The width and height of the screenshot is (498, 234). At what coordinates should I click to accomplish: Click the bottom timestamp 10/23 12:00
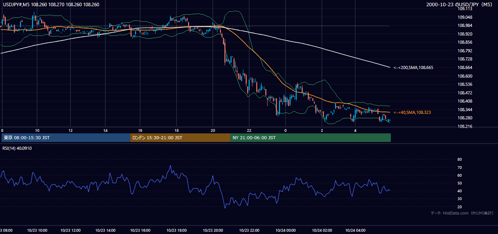point(71,230)
